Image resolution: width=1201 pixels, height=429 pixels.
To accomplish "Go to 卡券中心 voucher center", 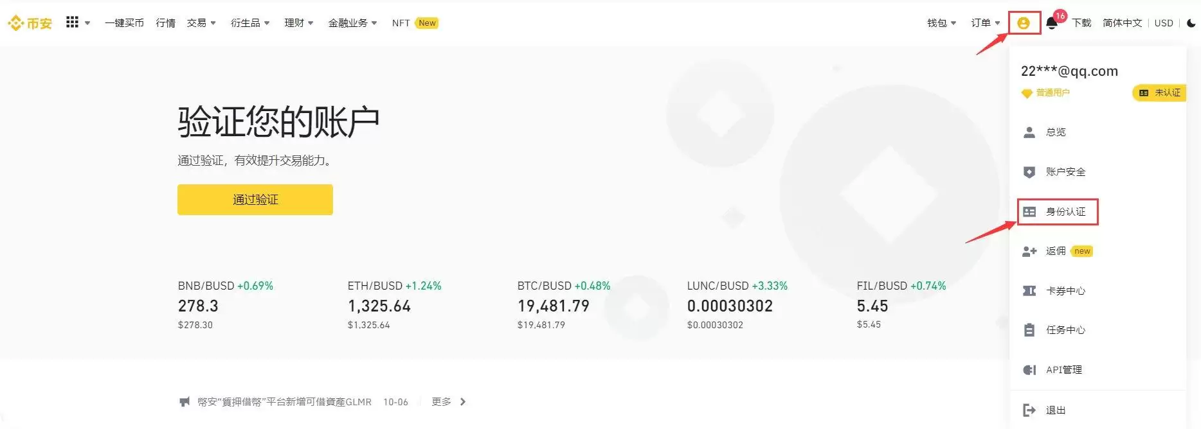I will [x=1065, y=291].
